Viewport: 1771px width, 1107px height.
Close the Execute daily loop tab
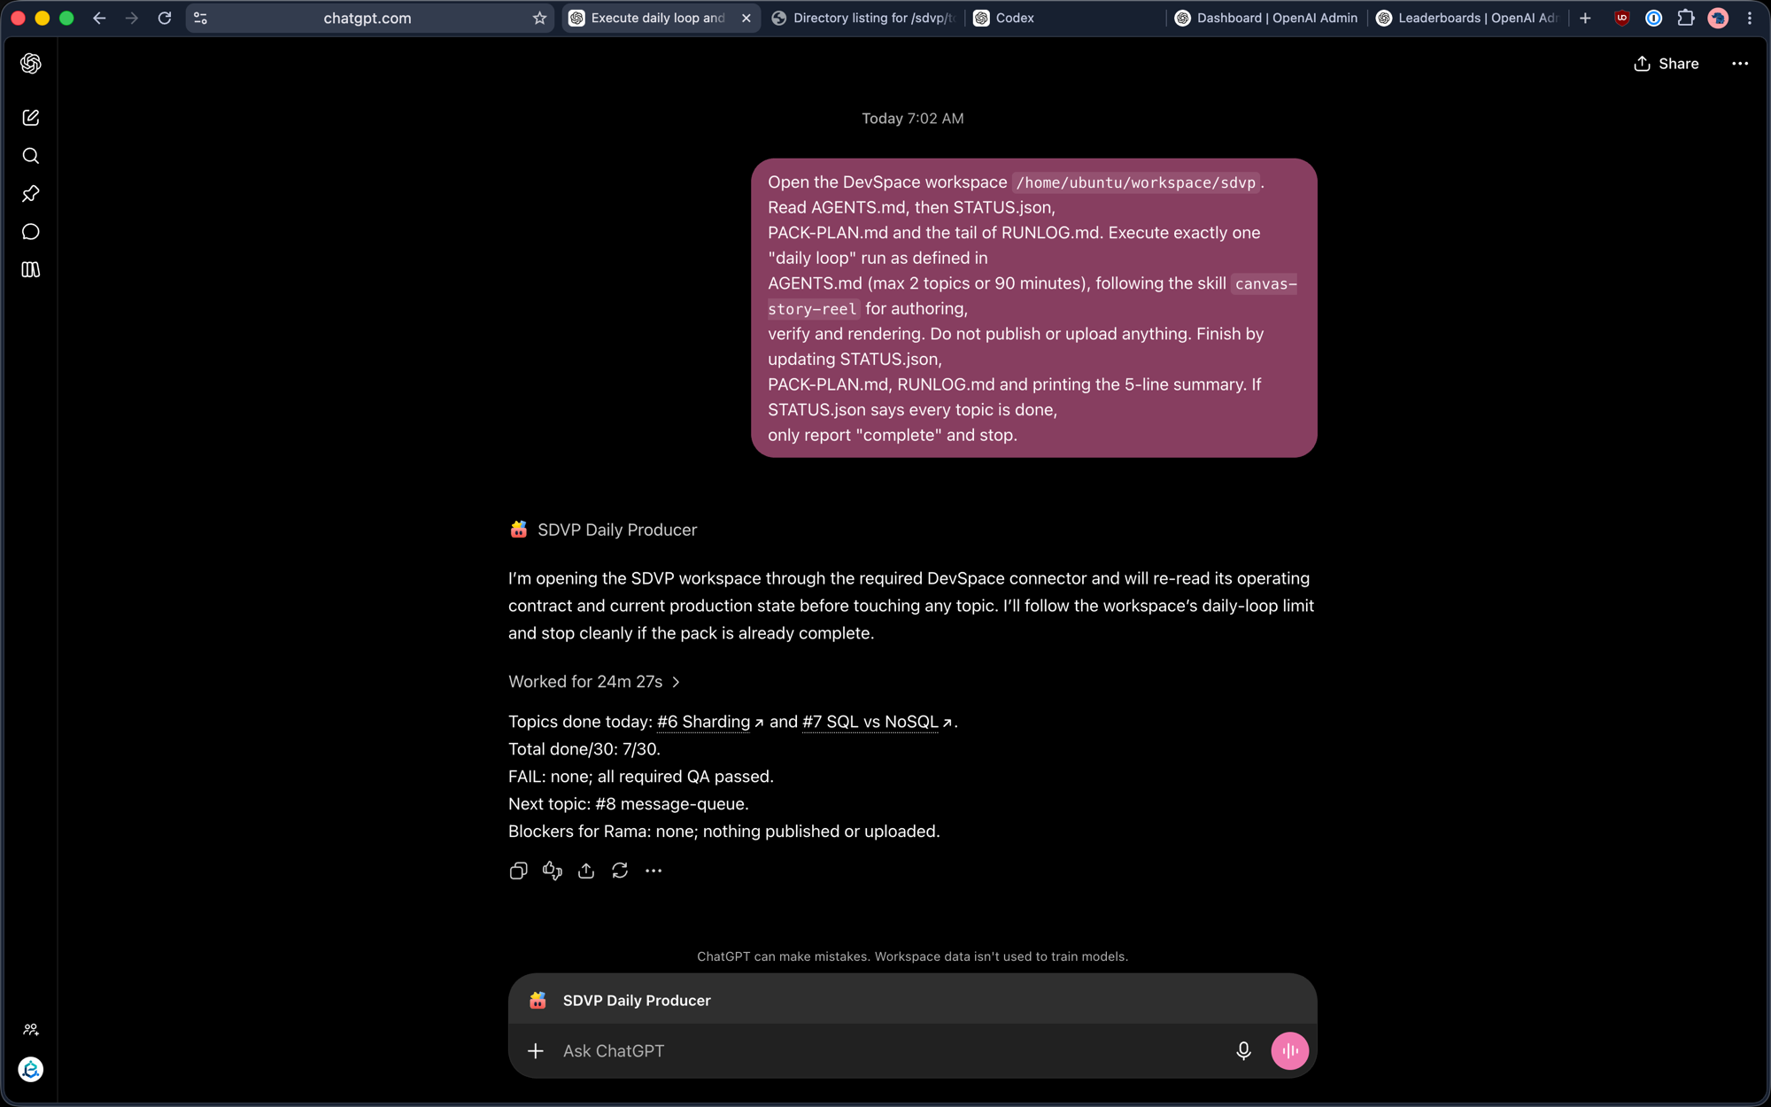coord(746,18)
